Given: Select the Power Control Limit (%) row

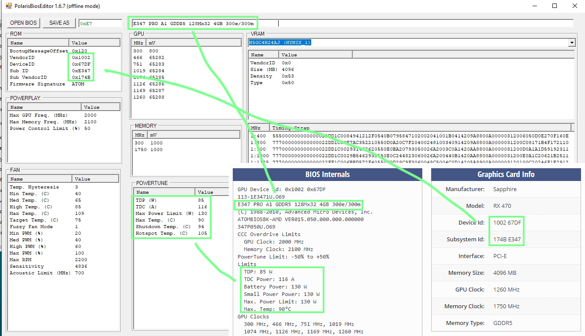Looking at the screenshot, I should pos(64,129).
